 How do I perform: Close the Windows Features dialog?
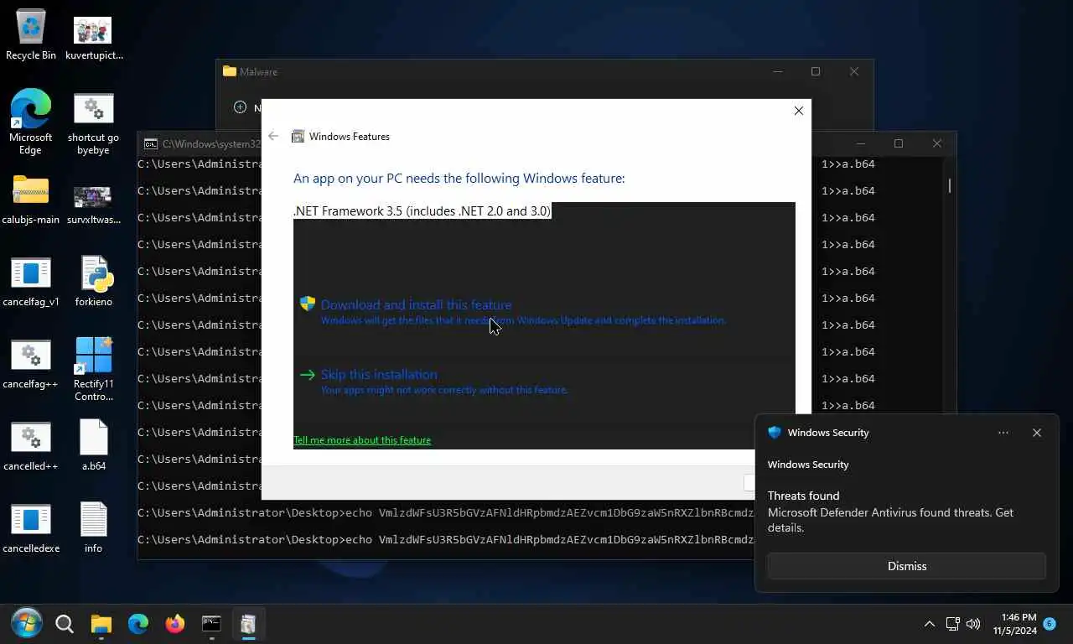(798, 111)
